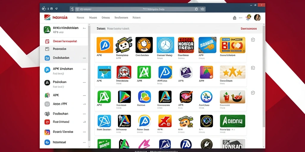Viewport: 305px width, 152px height.
Task: Open the orange cartoon face app in the fourth row
Action: 186,121
